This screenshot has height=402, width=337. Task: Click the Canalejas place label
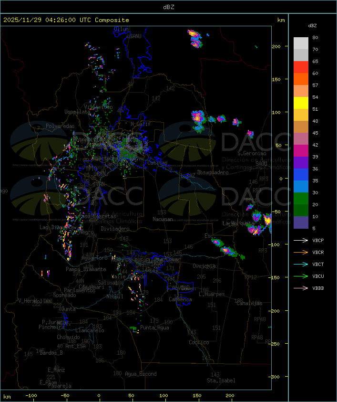(249, 303)
